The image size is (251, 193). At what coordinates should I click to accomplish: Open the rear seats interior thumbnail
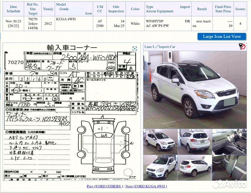click(230, 168)
